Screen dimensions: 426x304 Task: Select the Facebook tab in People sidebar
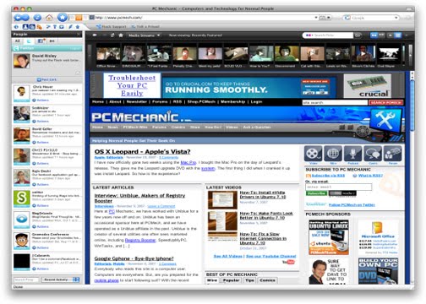[41, 41]
